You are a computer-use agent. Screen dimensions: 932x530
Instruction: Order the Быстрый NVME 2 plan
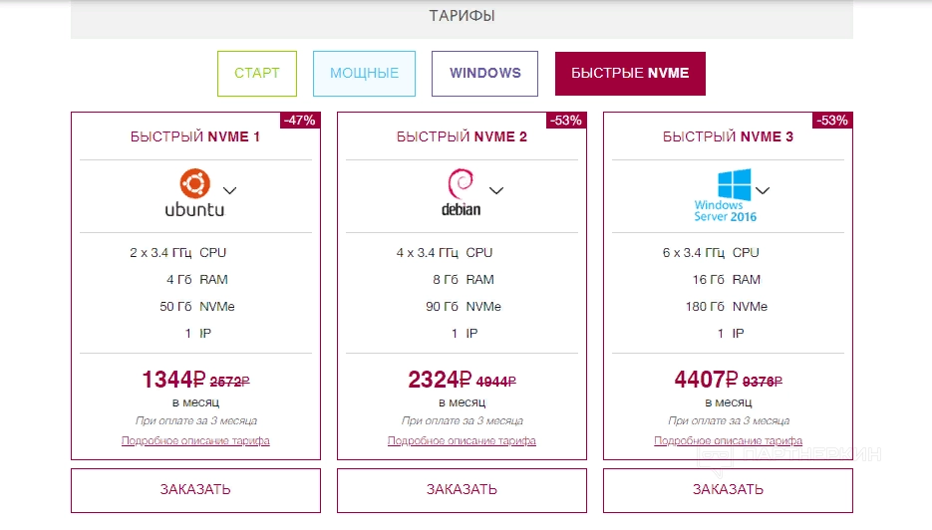click(462, 490)
